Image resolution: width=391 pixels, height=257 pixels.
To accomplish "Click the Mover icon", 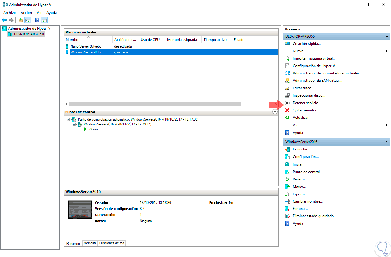I will coord(287,187).
